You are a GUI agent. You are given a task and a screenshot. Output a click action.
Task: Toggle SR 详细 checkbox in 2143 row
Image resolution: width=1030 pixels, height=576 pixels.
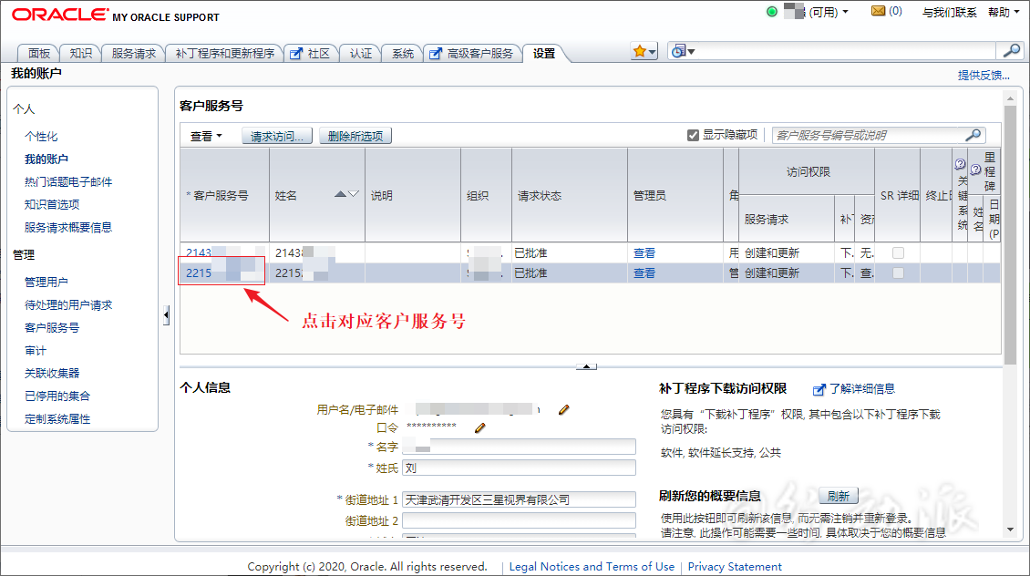coord(898,252)
